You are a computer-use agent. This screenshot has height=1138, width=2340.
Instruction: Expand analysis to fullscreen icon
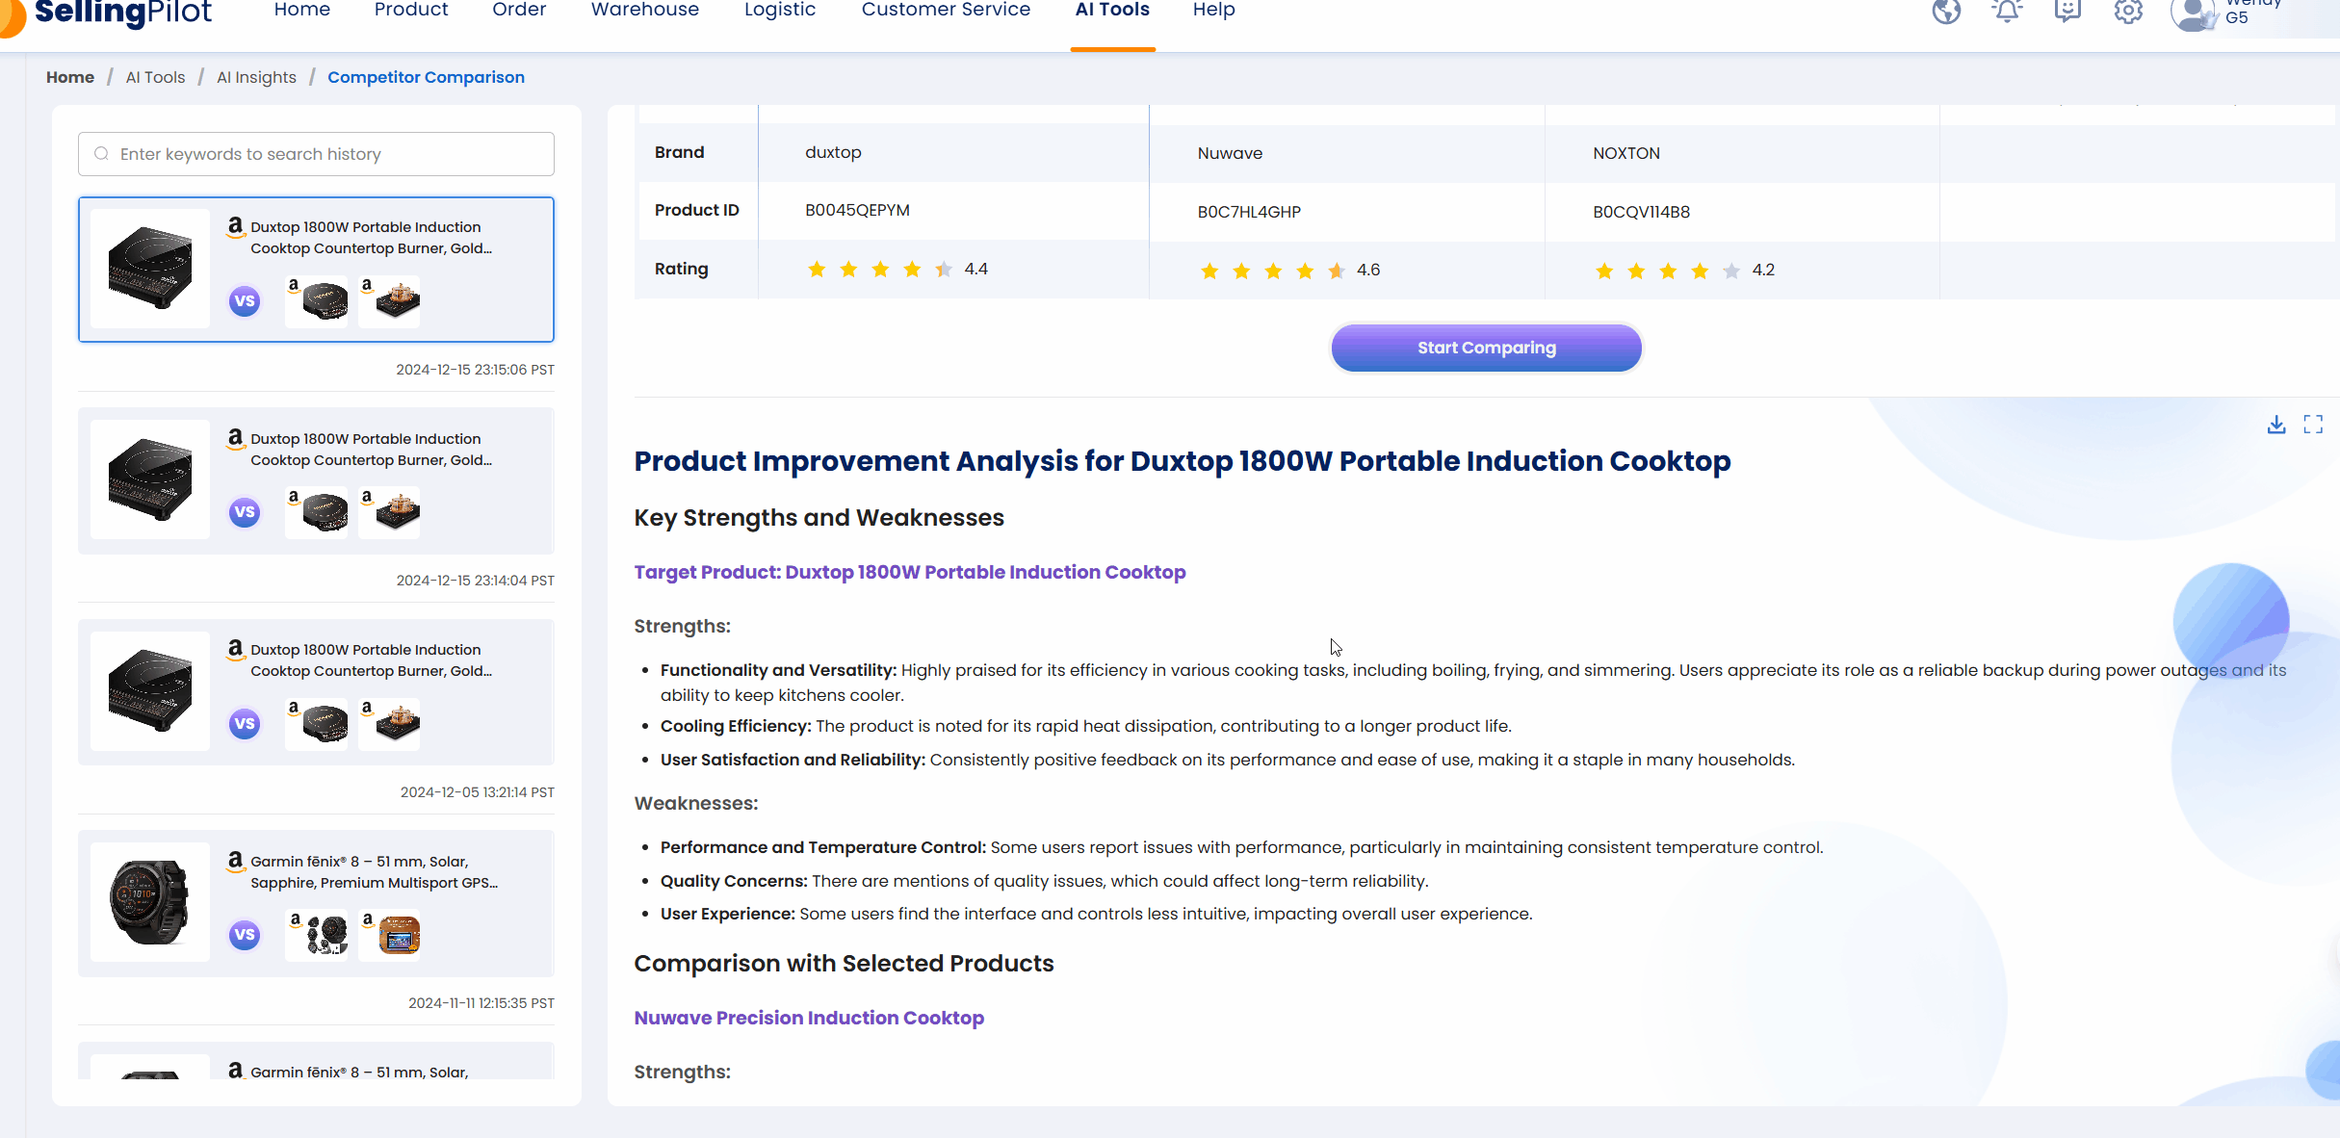point(2313,425)
